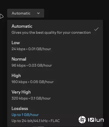Open the Automatic streaming quality dropdown
Image resolution: width=109 pixels, height=127 pixels.
click(x=26, y=13)
